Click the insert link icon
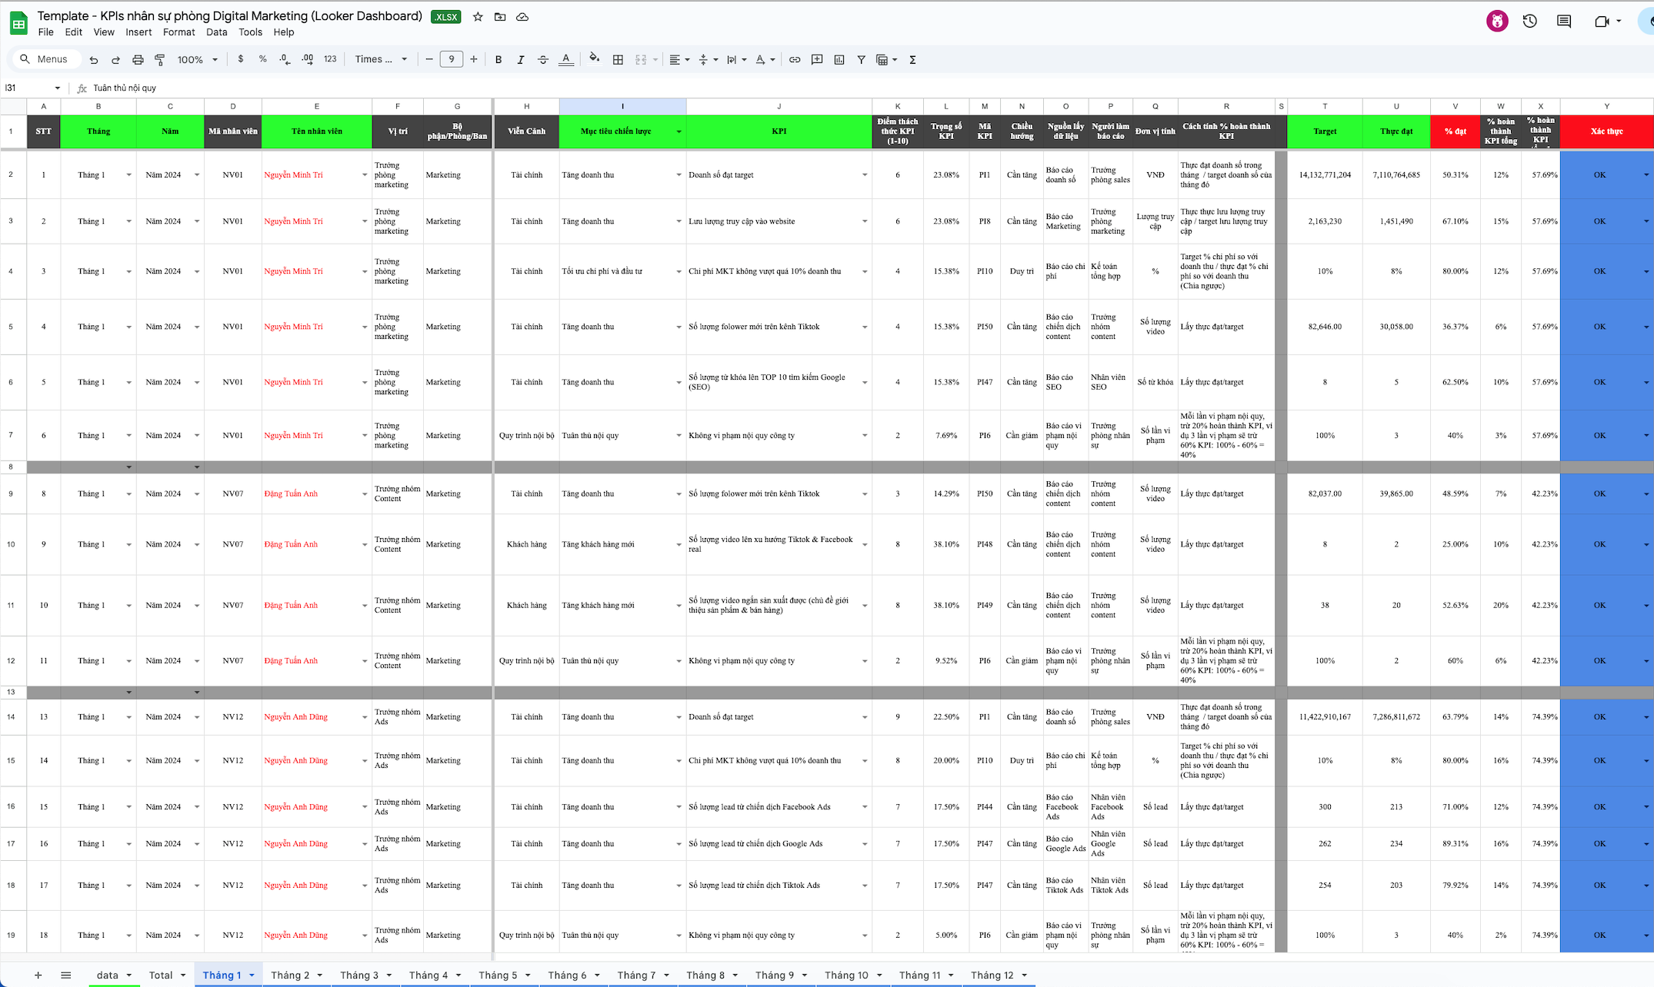 pos(795,59)
